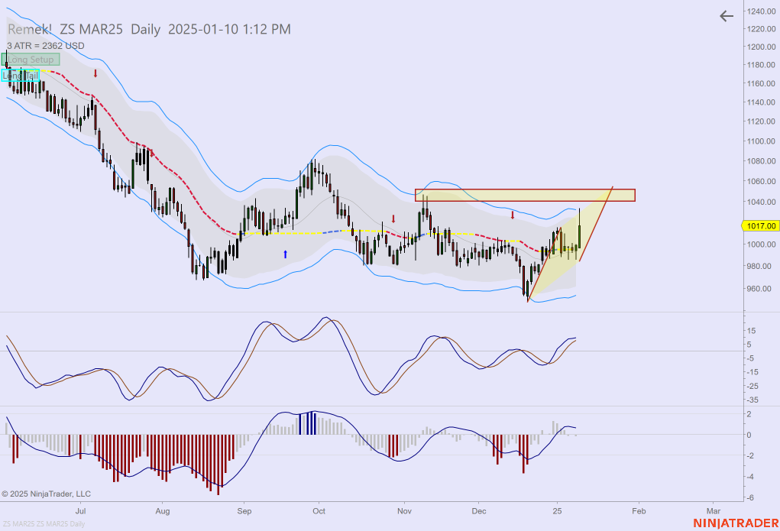Click the 1240.00 price axis label
Screen dimensions: 780x531
pos(761,11)
